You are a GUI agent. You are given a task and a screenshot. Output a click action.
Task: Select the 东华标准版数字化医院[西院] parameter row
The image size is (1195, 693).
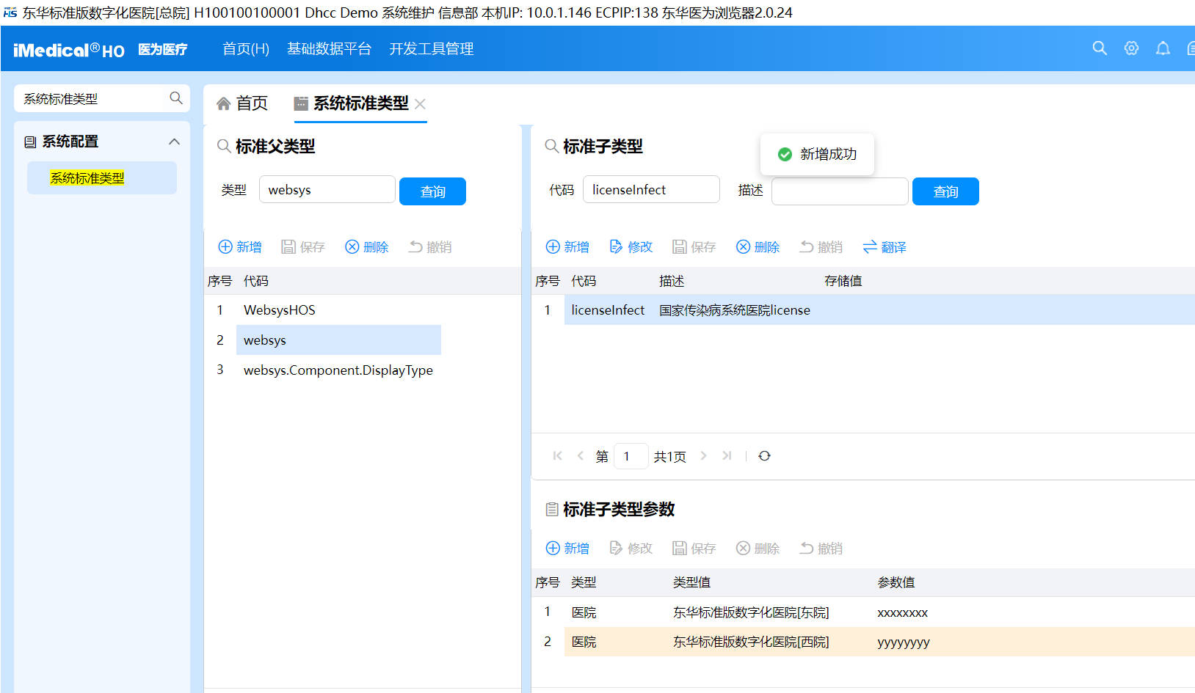[863, 642]
